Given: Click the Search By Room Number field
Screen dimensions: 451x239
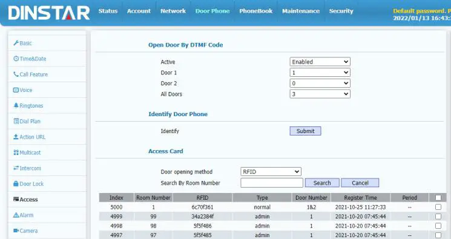Looking at the screenshot, I should click(272, 183).
